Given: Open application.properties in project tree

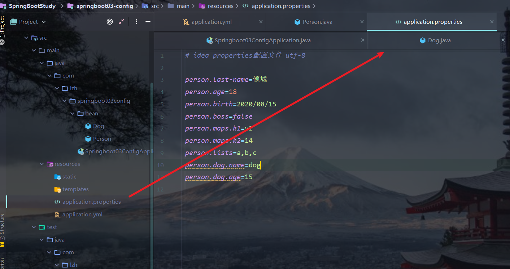Looking at the screenshot, I should (x=91, y=202).
